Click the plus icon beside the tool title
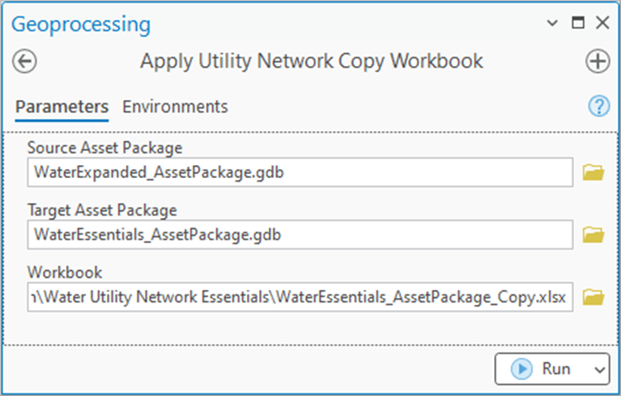 point(598,62)
